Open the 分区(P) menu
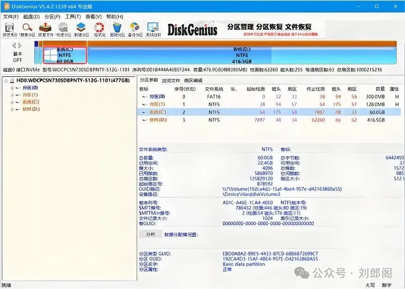Image resolution: width=405 pixels, height=289 pixels. [52, 17]
